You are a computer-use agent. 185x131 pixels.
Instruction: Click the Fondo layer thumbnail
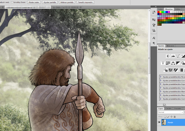(164, 122)
